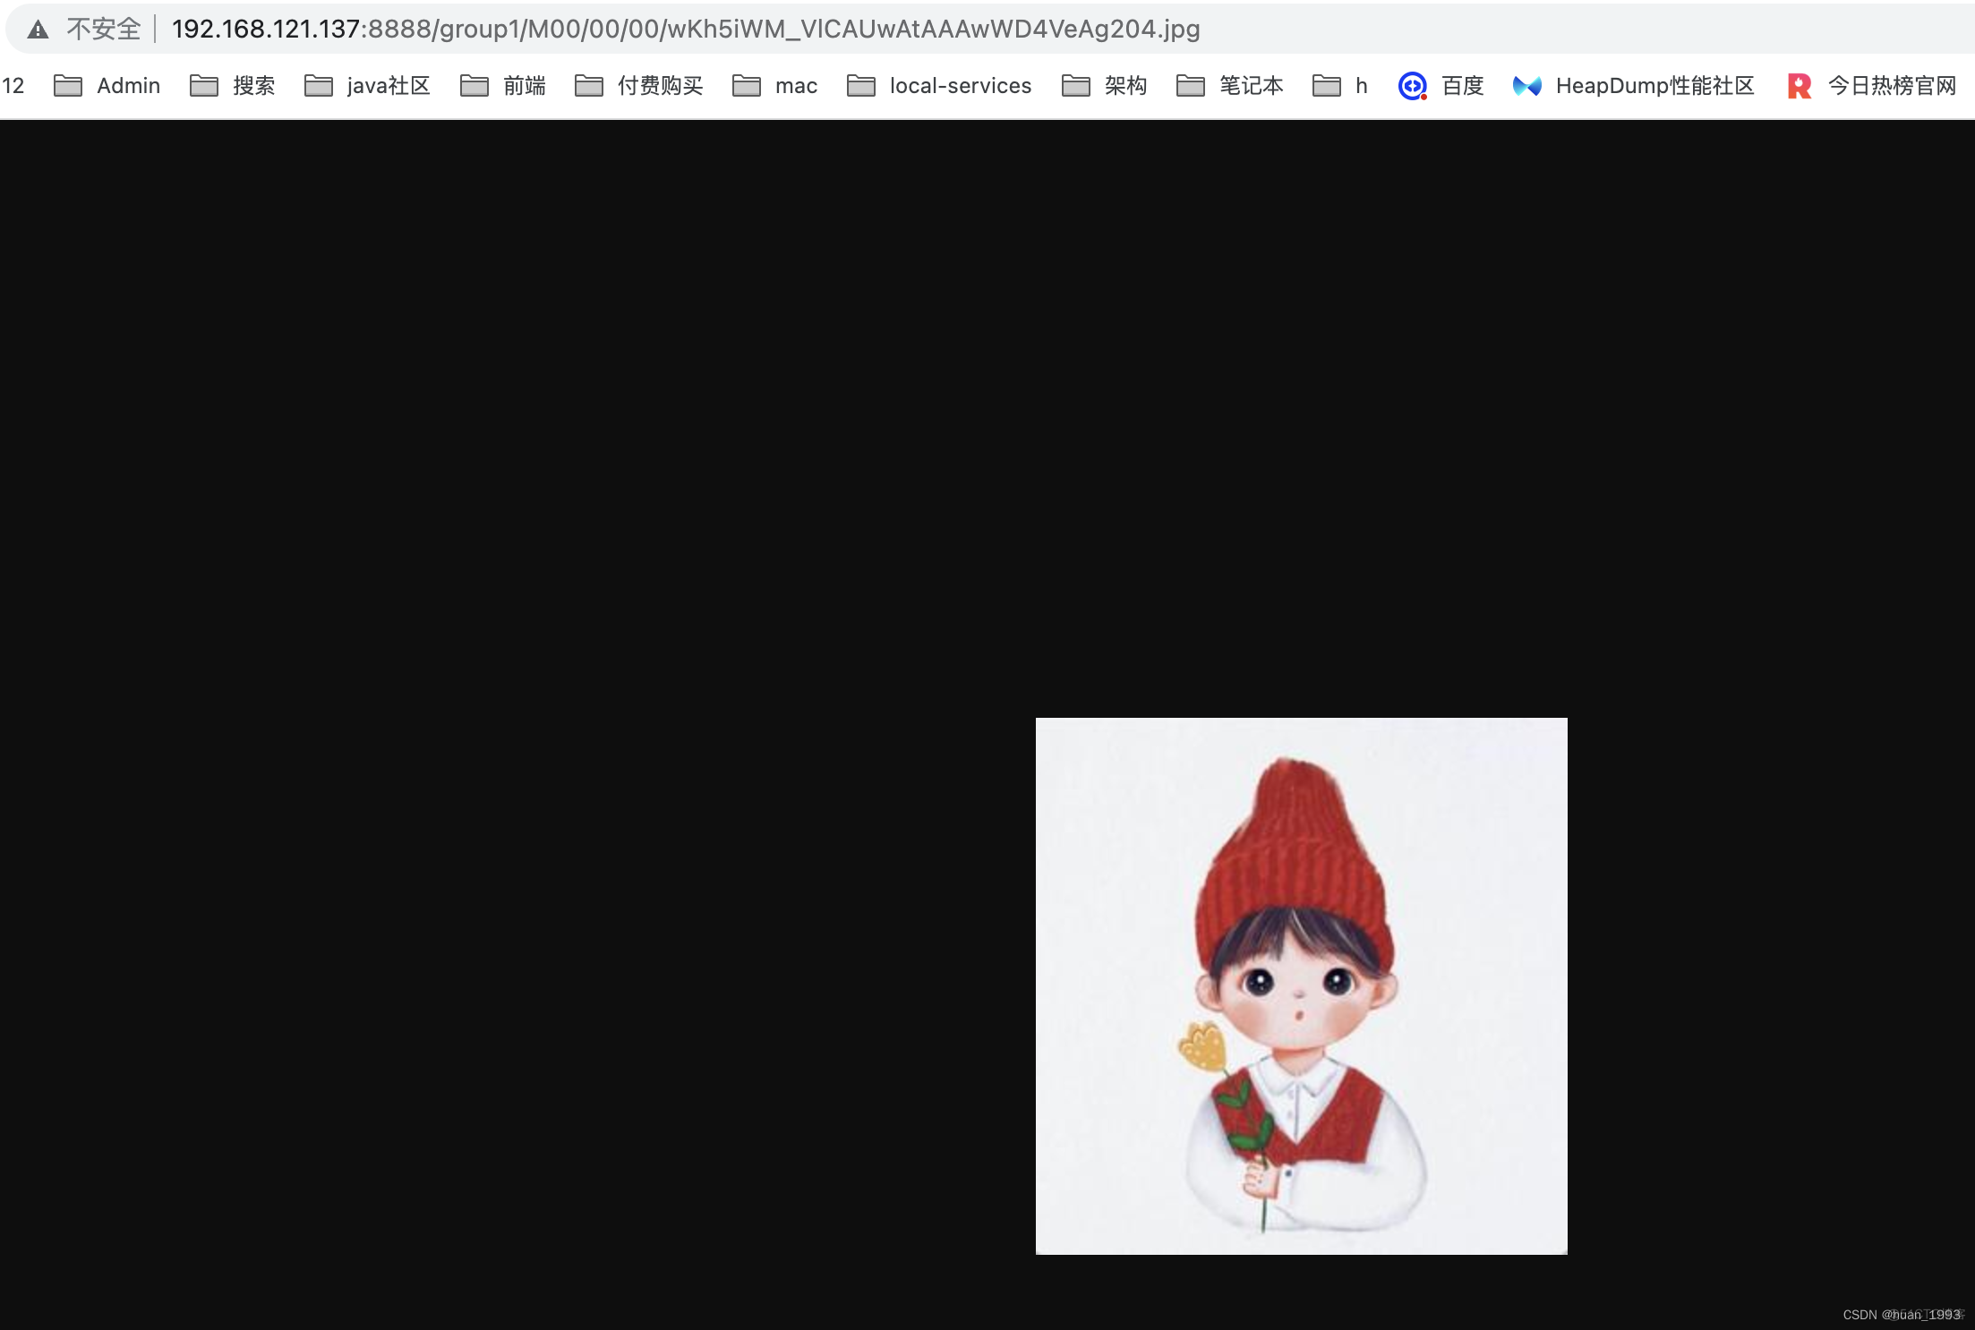Click the cartoon boy image
Image resolution: width=1975 pixels, height=1330 pixels.
point(1302,986)
